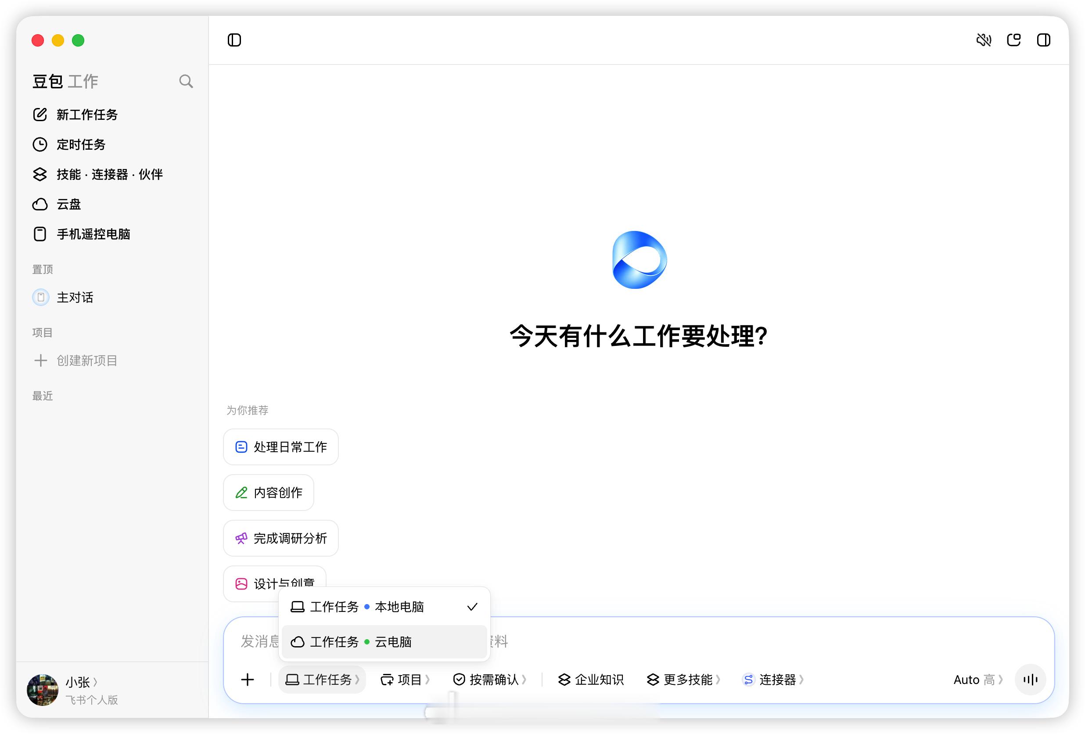
Task: Click the 手机遥控电脑 phone icon
Action: [40, 234]
